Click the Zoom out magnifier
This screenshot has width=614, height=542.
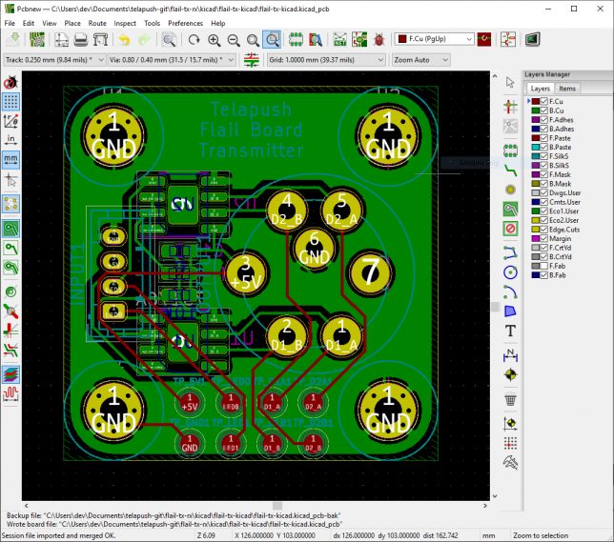(234, 39)
